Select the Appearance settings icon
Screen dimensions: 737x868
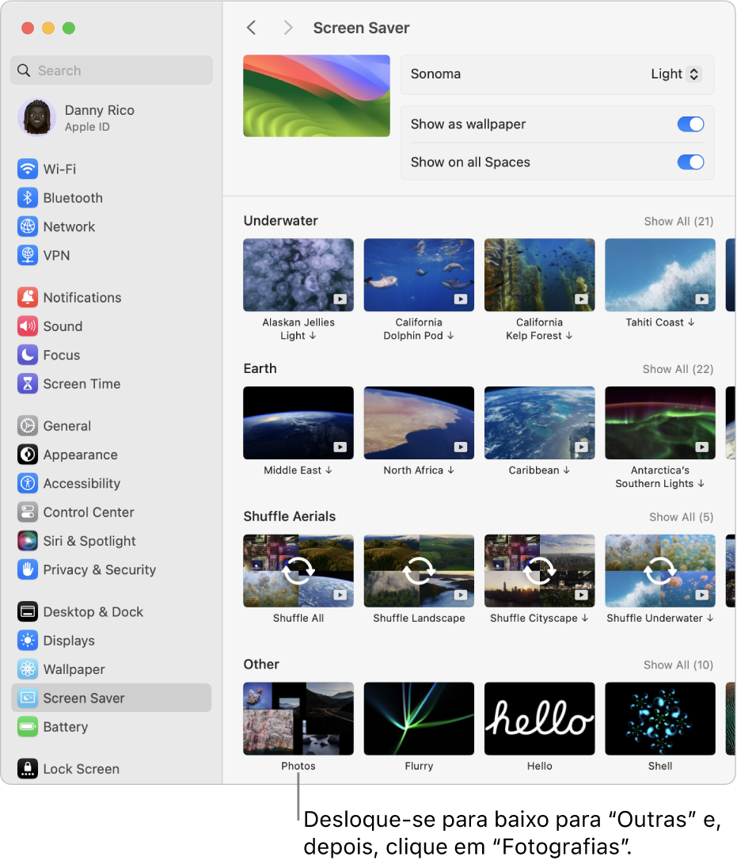pyautogui.click(x=27, y=455)
